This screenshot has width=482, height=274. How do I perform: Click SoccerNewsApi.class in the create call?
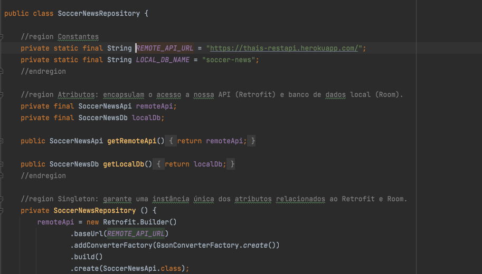142,269
